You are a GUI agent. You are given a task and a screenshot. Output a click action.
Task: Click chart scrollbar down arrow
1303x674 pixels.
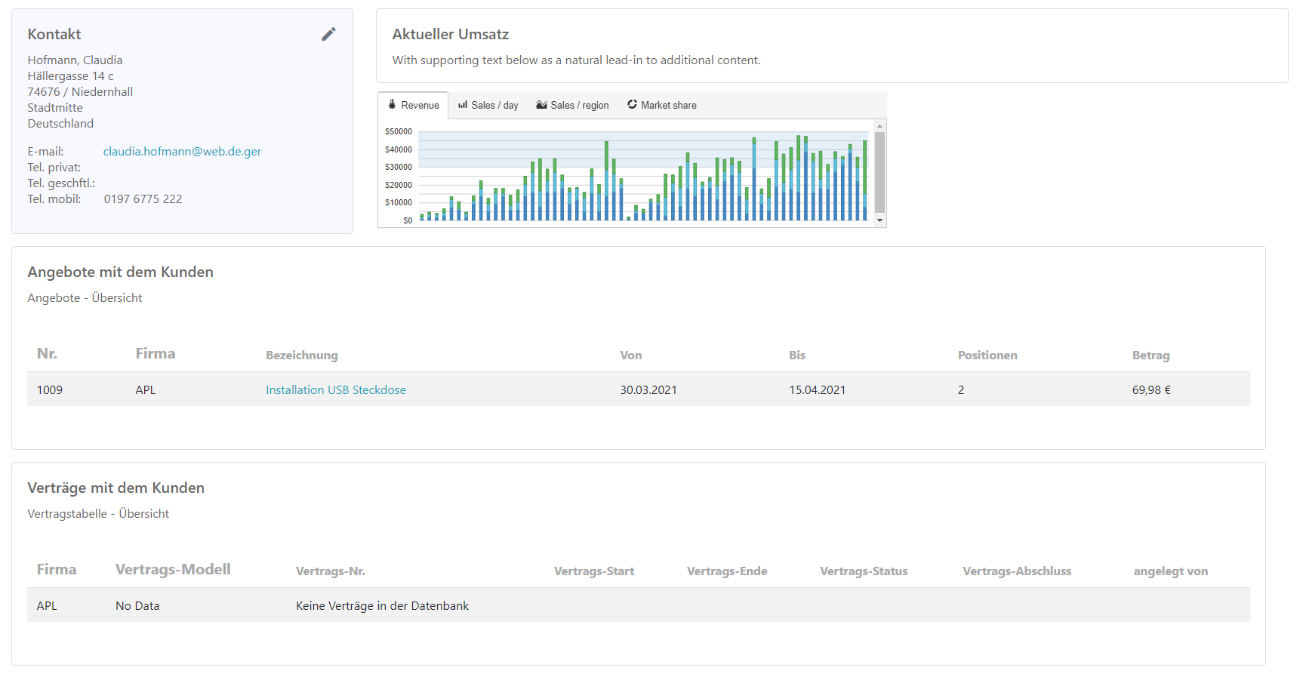[879, 220]
